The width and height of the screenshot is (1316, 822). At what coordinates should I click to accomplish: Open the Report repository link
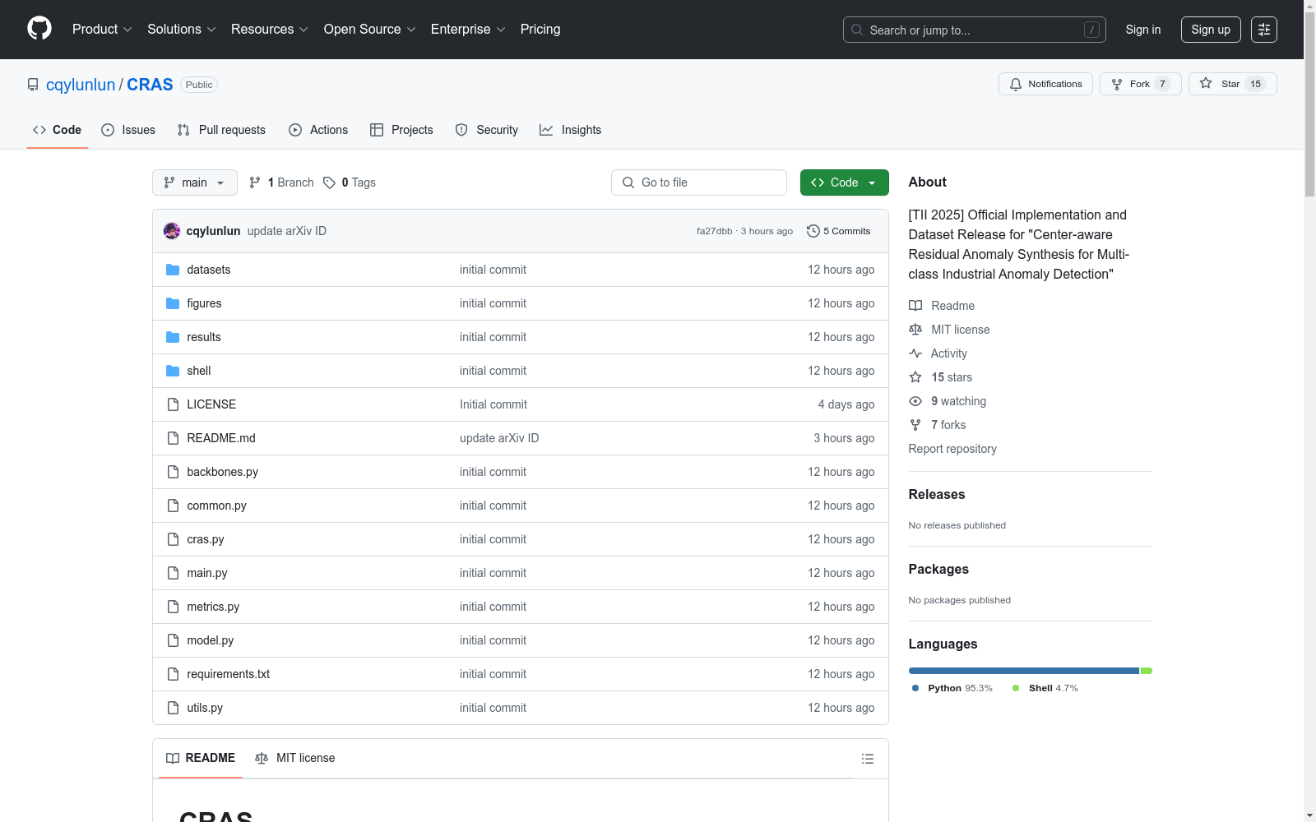(952, 449)
